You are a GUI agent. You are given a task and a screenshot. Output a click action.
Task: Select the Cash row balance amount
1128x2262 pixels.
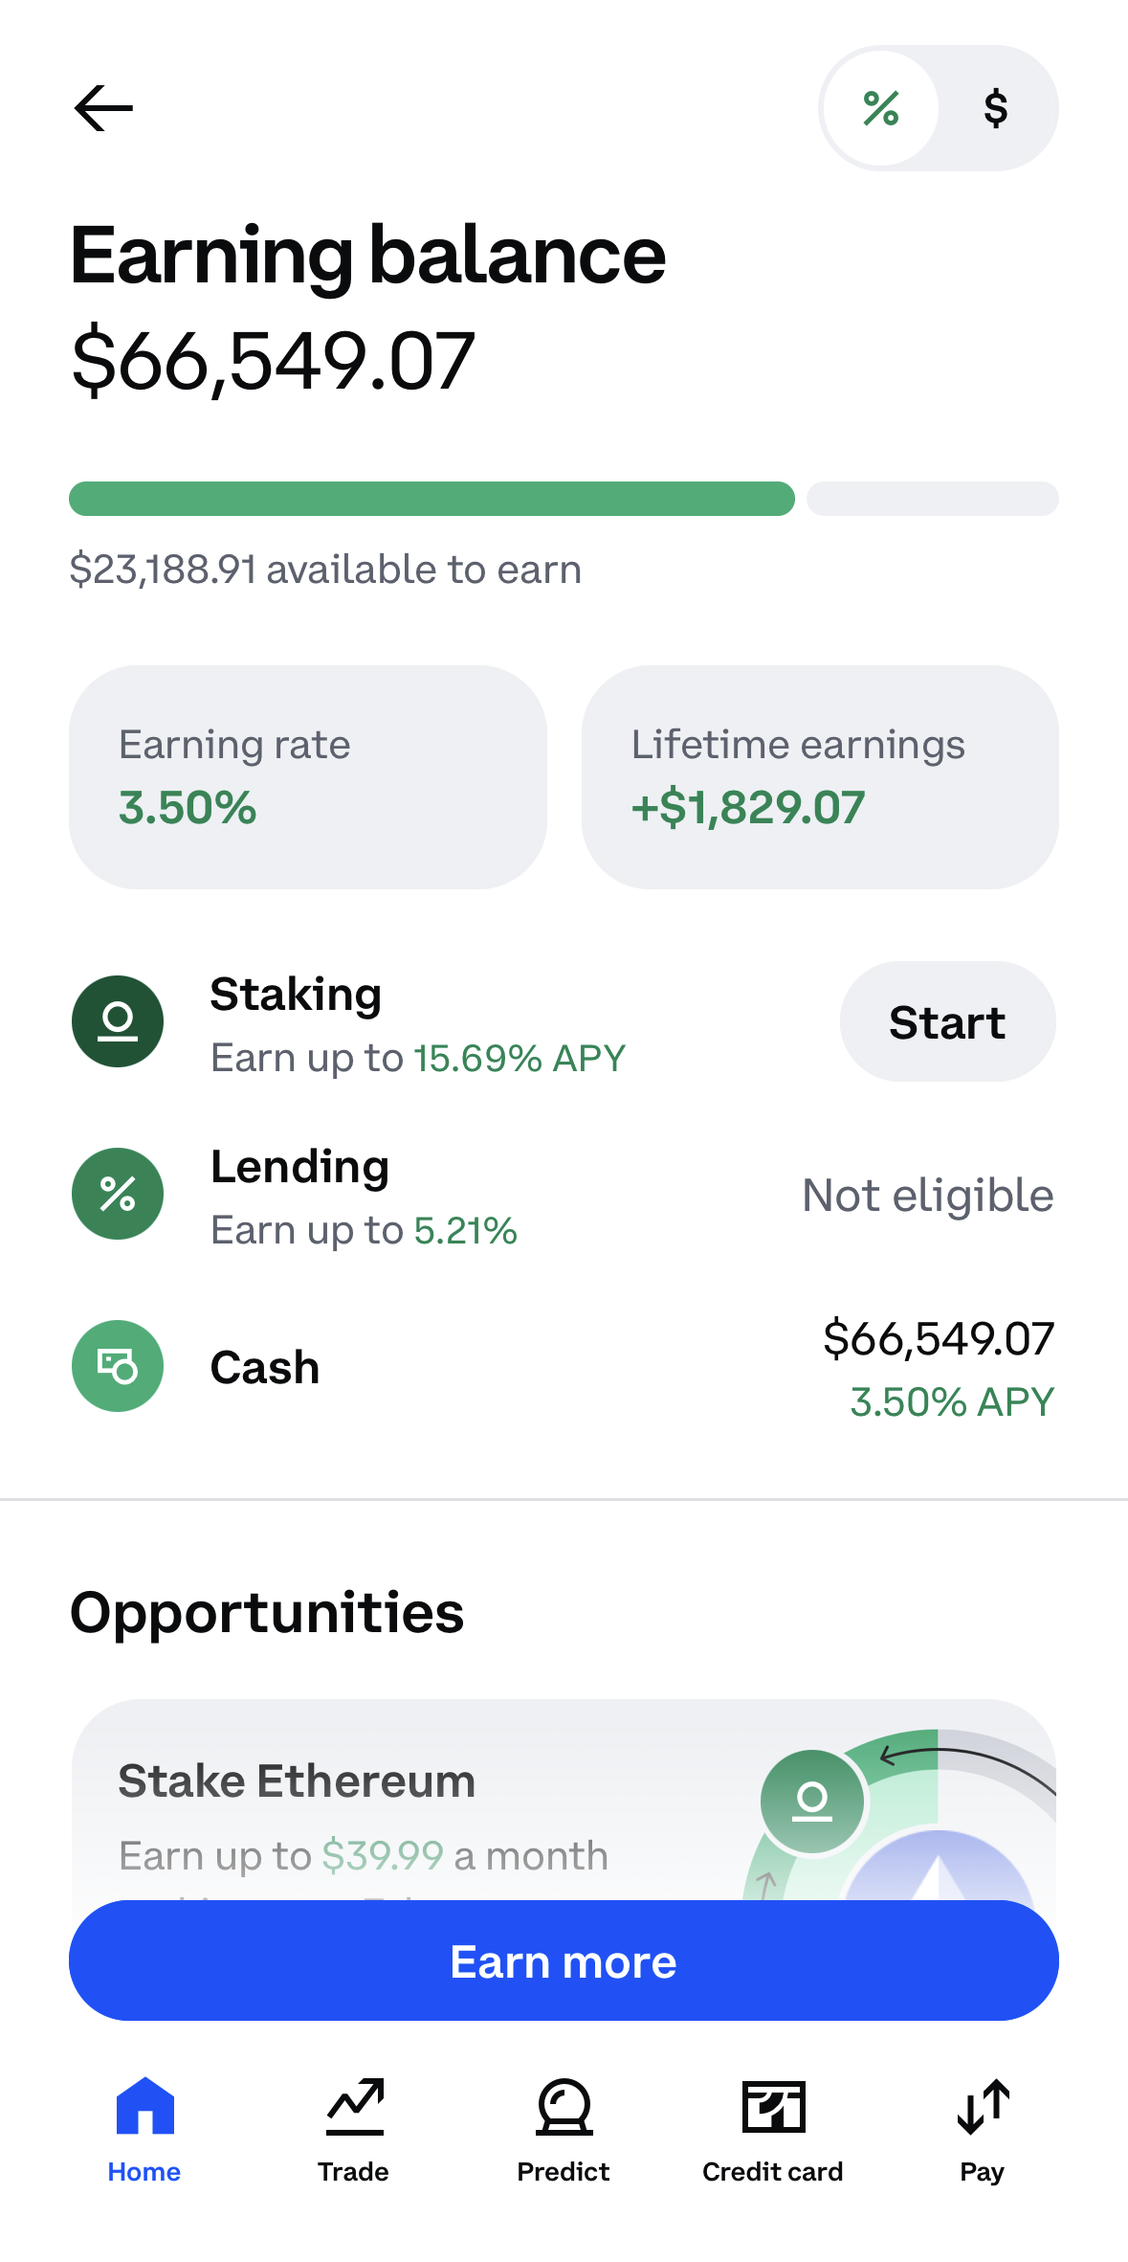(x=938, y=1338)
